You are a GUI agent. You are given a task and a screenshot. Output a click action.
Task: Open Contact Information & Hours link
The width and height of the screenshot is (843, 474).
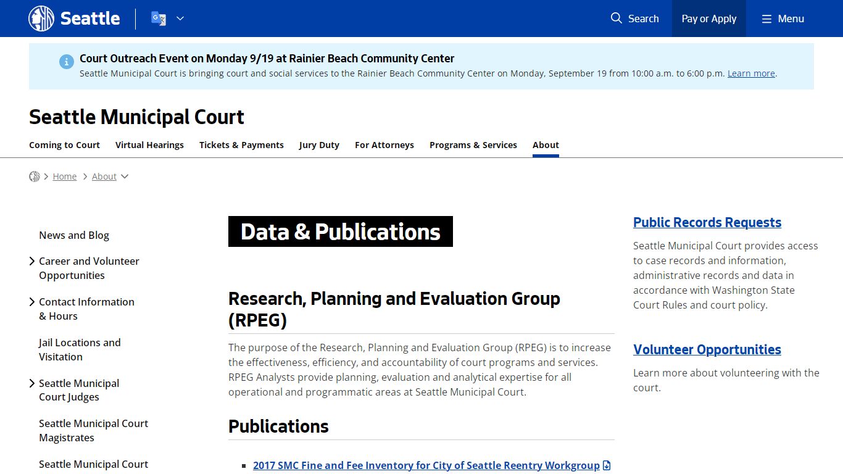click(86, 309)
